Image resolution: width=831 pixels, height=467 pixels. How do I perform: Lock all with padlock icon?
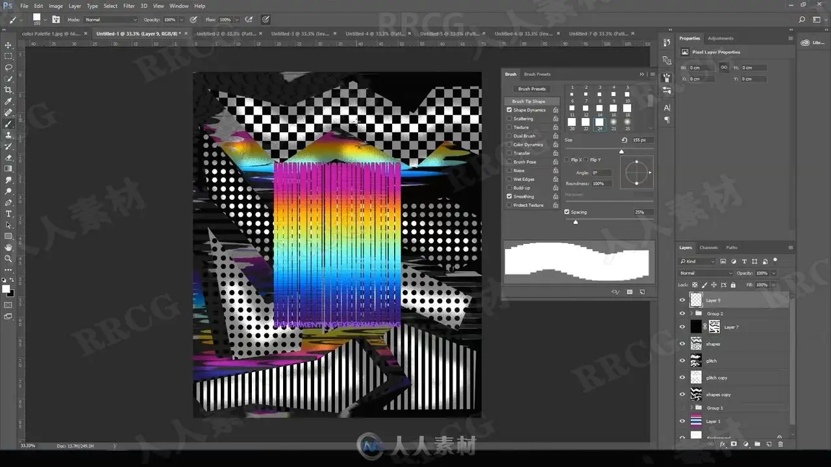point(733,285)
